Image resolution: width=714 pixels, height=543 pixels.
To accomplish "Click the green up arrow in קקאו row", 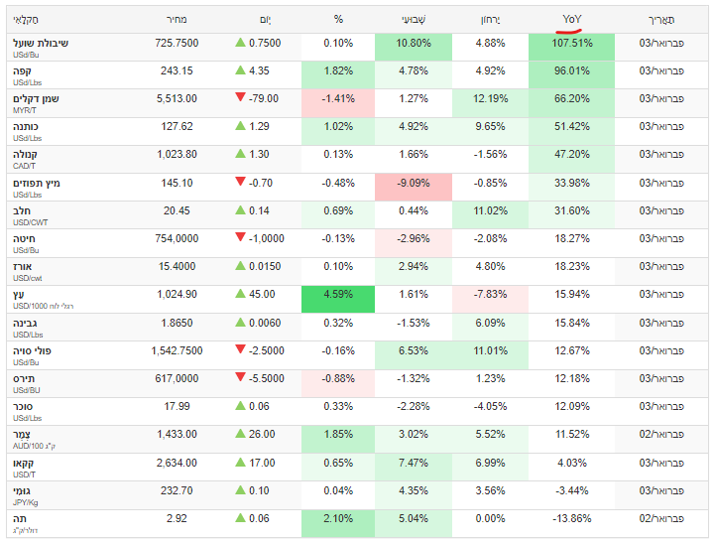I will click(240, 462).
